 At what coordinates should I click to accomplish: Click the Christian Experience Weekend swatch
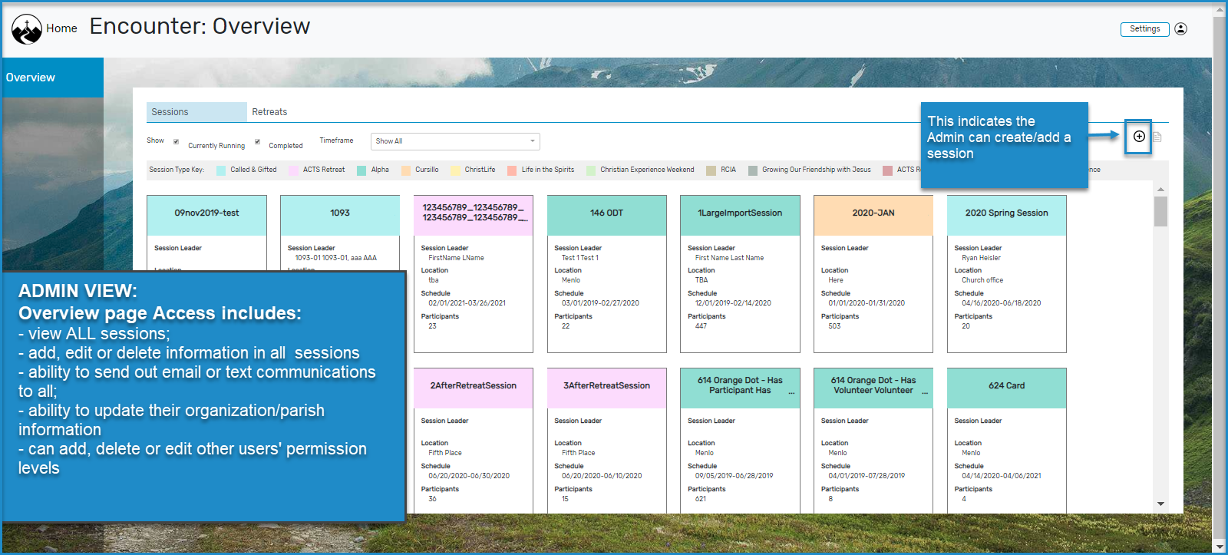(591, 170)
